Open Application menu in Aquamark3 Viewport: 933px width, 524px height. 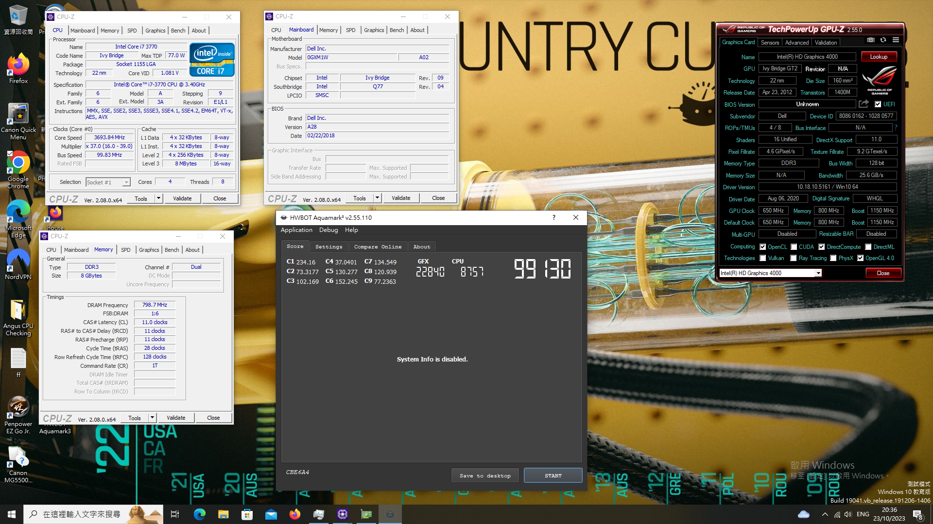pos(296,230)
